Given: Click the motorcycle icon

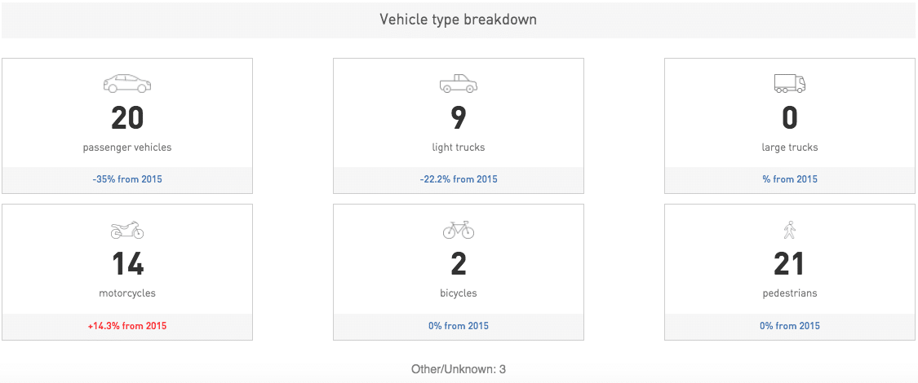Looking at the screenshot, I should 127,230.
